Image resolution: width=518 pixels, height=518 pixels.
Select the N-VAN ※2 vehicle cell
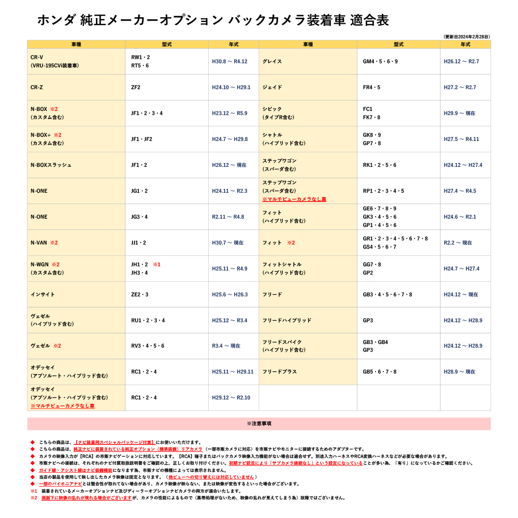pos(76,243)
